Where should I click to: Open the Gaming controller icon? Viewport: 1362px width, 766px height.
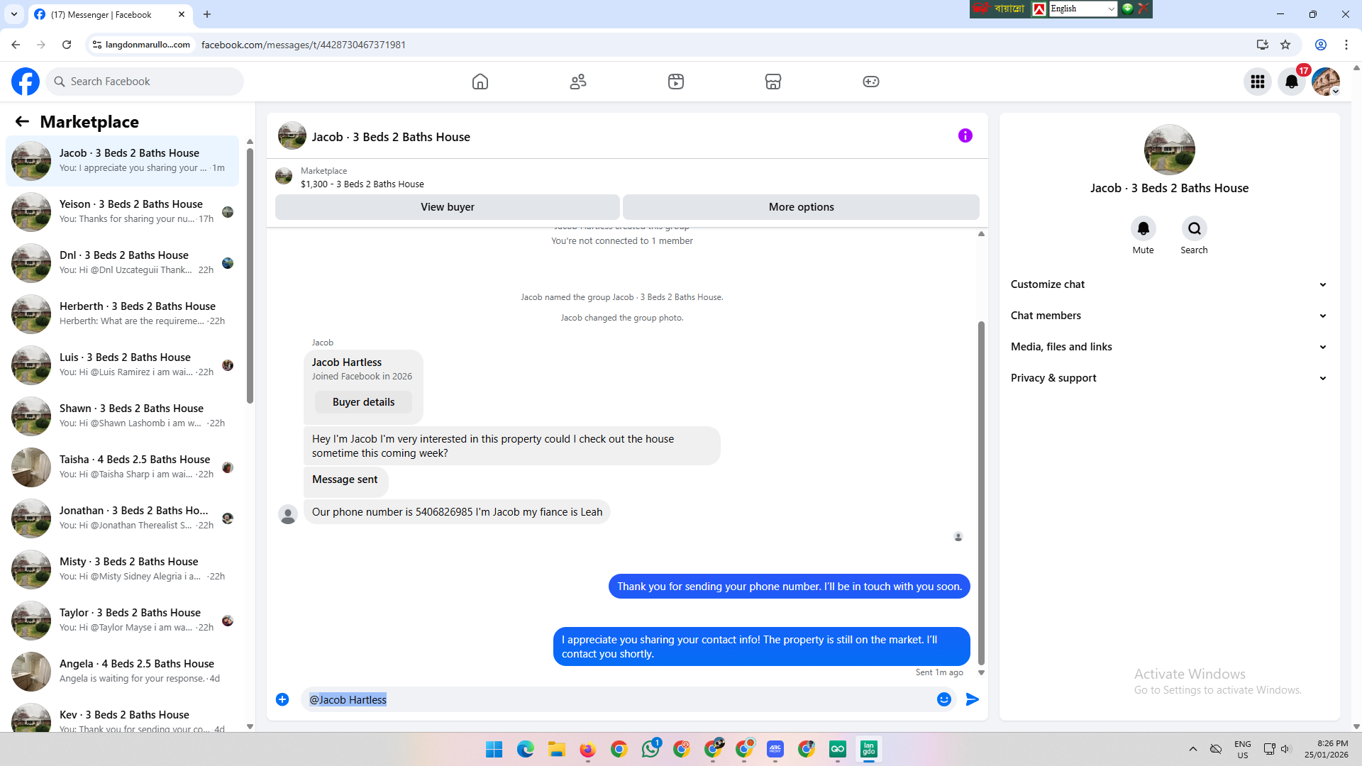tap(871, 82)
